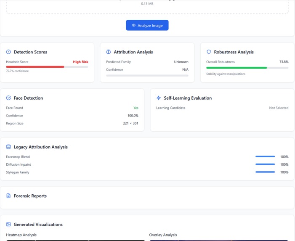Click the '70.7% confidence' text

17,71
